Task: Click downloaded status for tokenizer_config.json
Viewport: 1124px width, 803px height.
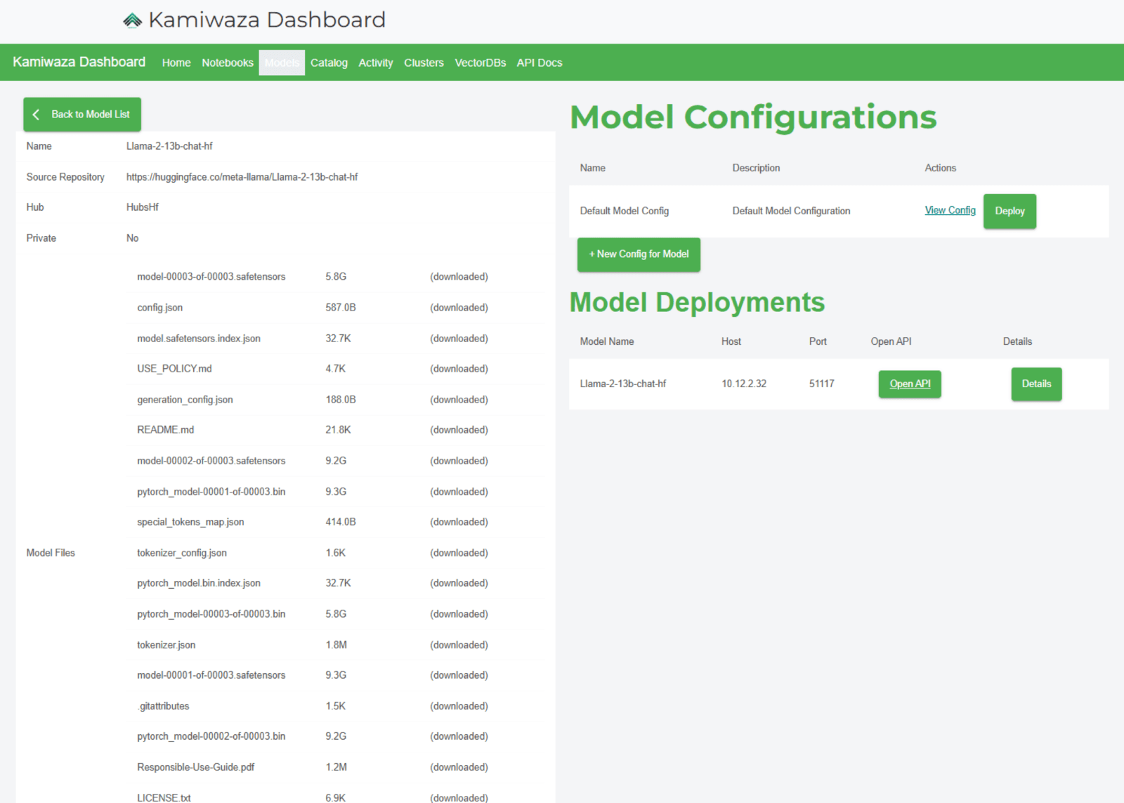Action: click(459, 553)
